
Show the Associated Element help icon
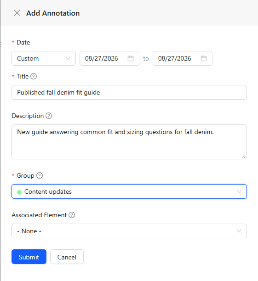pyautogui.click(x=72, y=215)
